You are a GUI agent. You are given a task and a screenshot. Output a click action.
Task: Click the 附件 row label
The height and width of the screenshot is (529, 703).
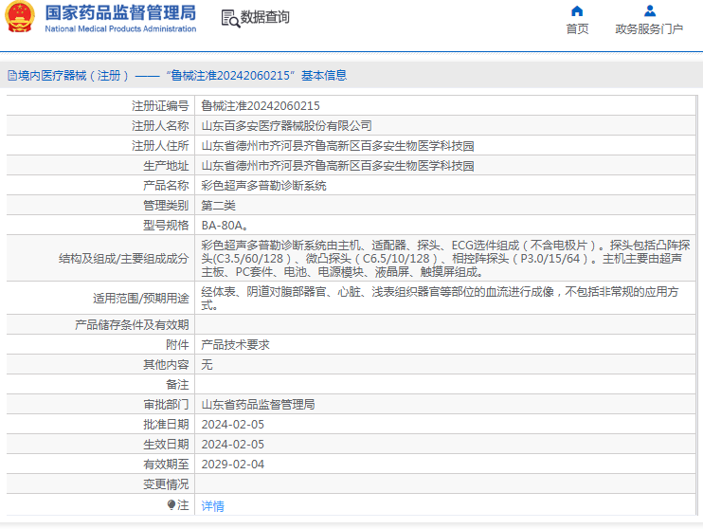click(x=177, y=344)
